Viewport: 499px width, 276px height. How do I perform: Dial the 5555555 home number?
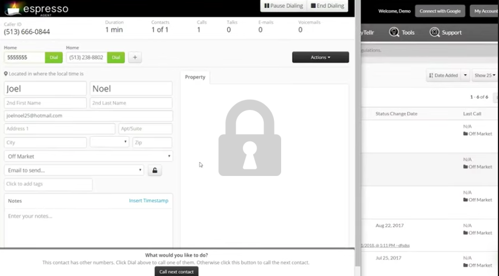pyautogui.click(x=54, y=58)
